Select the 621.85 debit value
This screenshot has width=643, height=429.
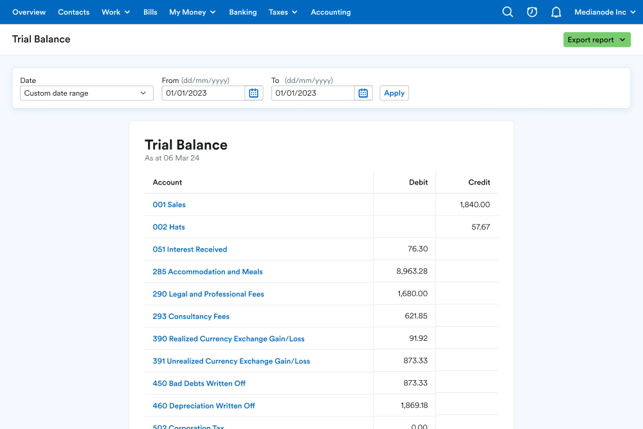416,316
